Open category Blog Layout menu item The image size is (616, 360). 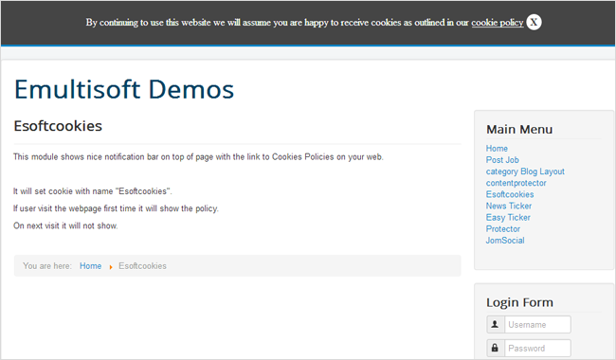525,171
